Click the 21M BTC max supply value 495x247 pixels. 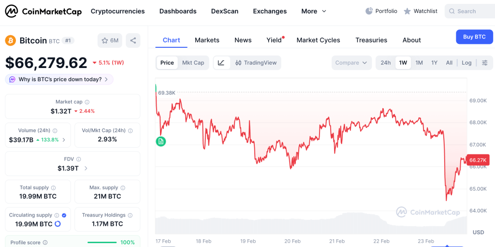click(107, 196)
